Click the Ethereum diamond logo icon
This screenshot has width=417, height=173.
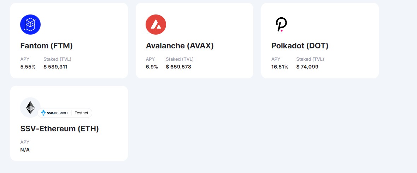click(x=30, y=107)
